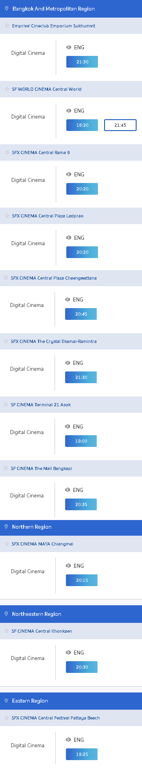The image size is (142, 782).
Task: Favorite SFX CINEMA Central Plaza Chaengwattana star
Action: (x=6, y=278)
